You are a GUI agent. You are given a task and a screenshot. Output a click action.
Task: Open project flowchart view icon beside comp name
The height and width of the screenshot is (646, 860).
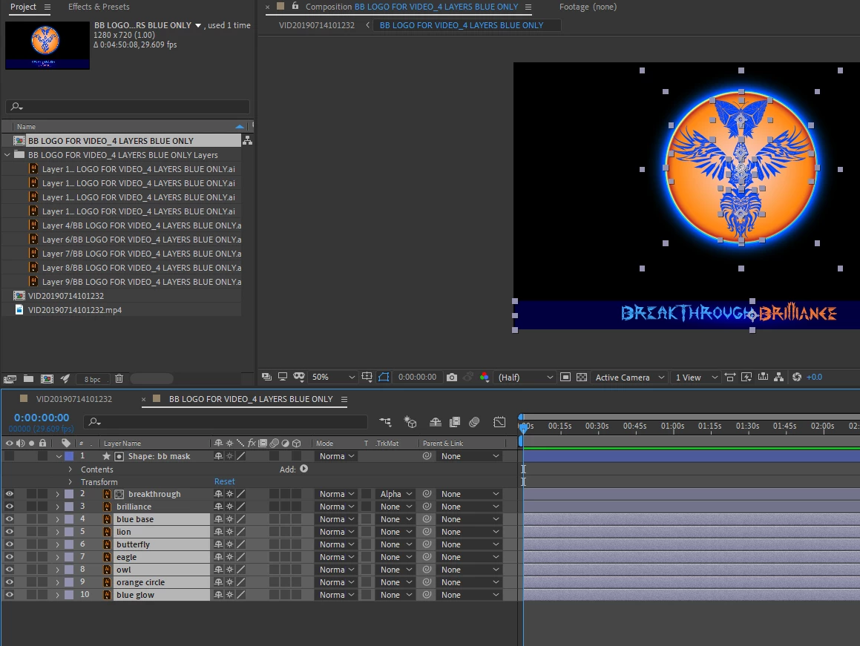tap(247, 140)
